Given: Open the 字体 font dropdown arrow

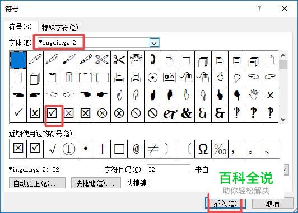Looking at the screenshot, I should [x=154, y=42].
